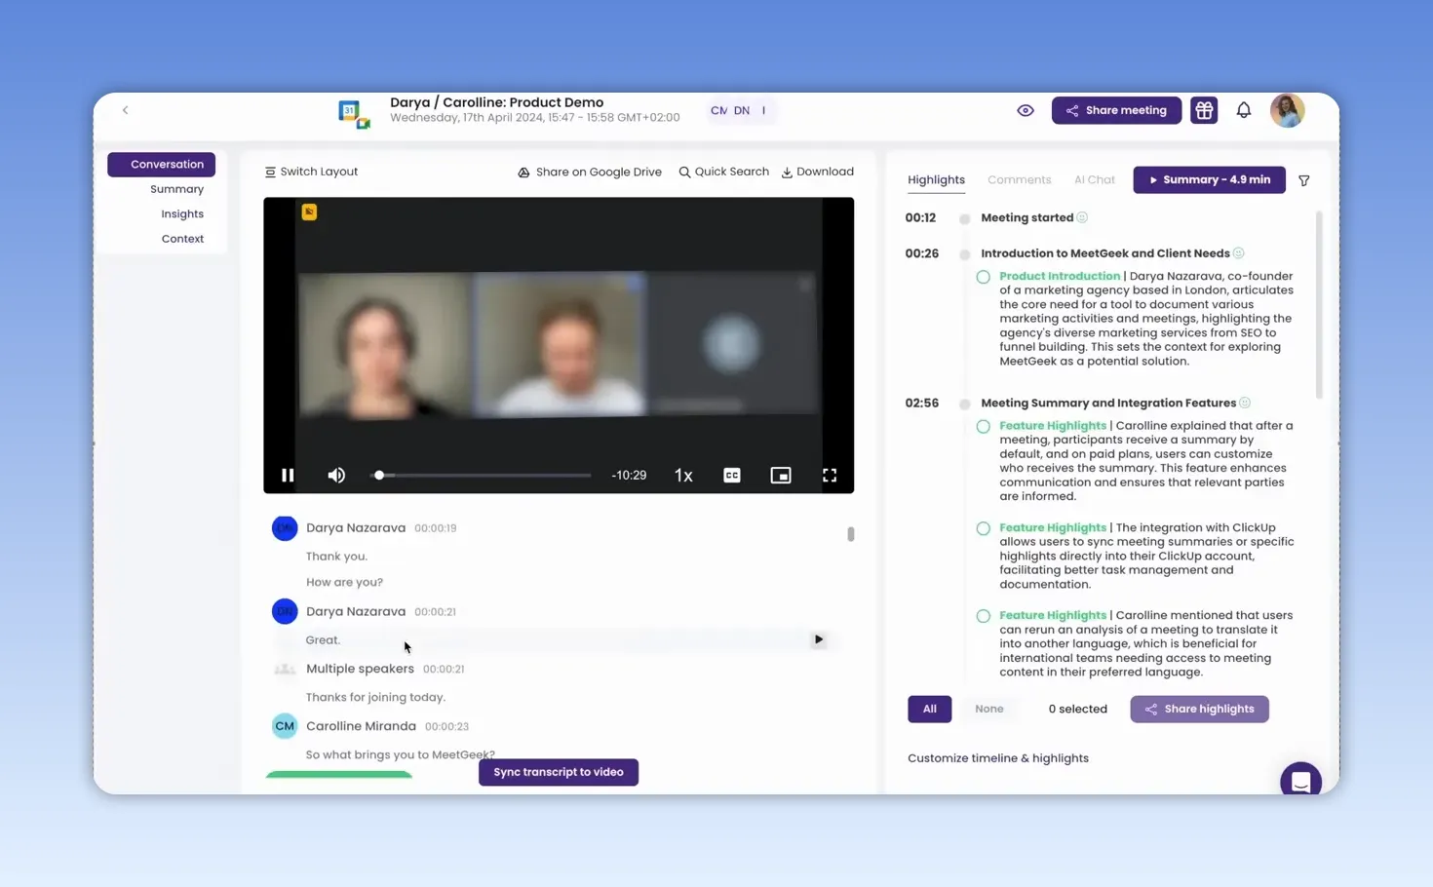Click transcript text "How are you?"
Screen dimensions: 1433x887
click(344, 582)
